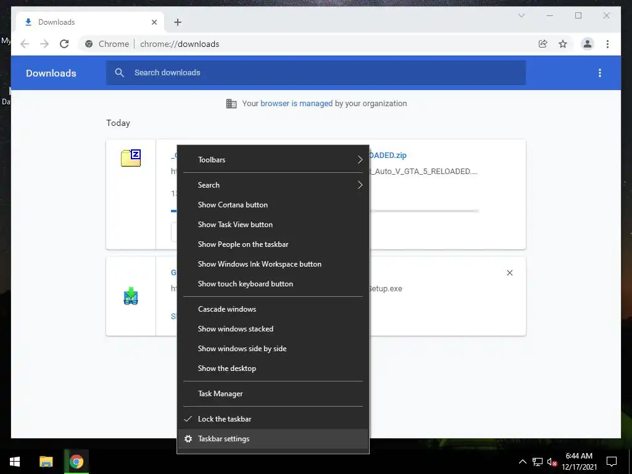Open the Action Center notifications icon
Screen dimensions: 632x474
click(x=612, y=462)
